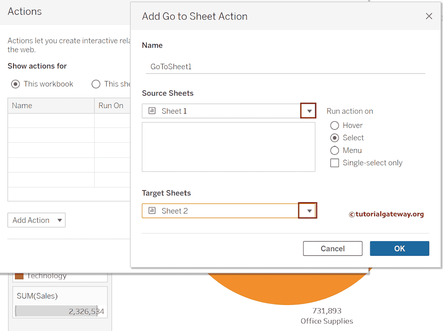443x331 pixels.
Task: Enable the Single-select only checkbox
Action: (334, 163)
